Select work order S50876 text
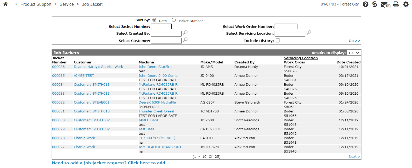Image resolution: width=412 pixels, height=168 pixels. (x=290, y=71)
